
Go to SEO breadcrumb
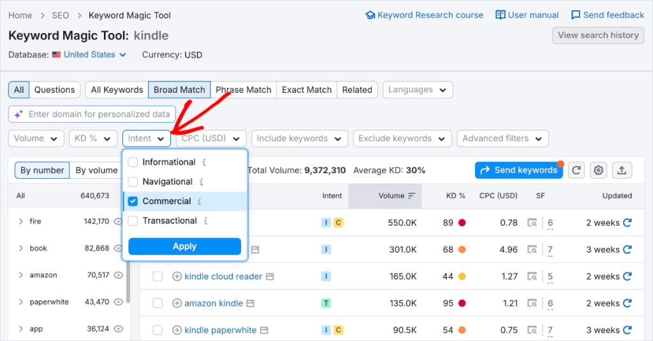point(61,15)
